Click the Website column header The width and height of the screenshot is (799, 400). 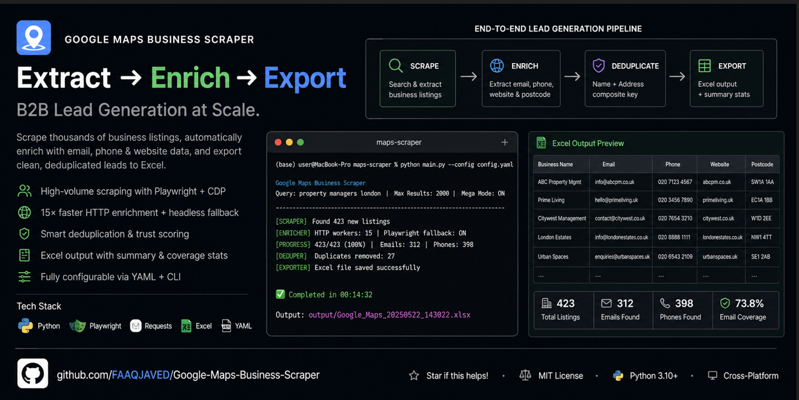(719, 164)
